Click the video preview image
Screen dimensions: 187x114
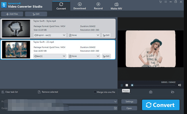pyautogui.click(x=151, y=49)
